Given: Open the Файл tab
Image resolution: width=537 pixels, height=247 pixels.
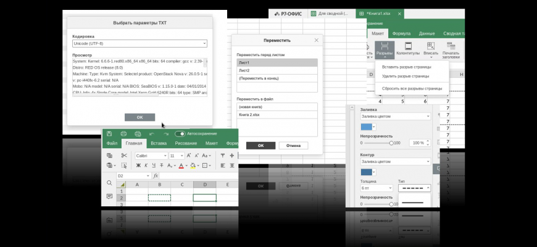Looking at the screenshot, I should [112, 143].
